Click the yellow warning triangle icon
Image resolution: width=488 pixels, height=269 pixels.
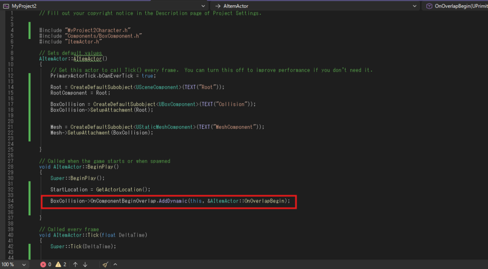[58, 264]
